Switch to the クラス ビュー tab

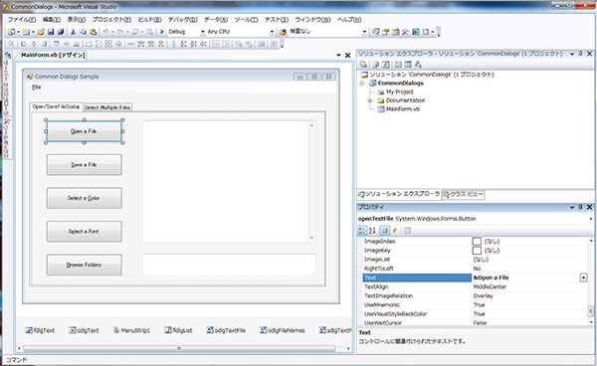pyautogui.click(x=463, y=194)
